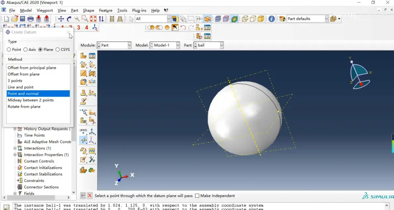The width and height of the screenshot is (394, 210).
Task: Click the Partition Cell tool icon
Action: (83, 121)
